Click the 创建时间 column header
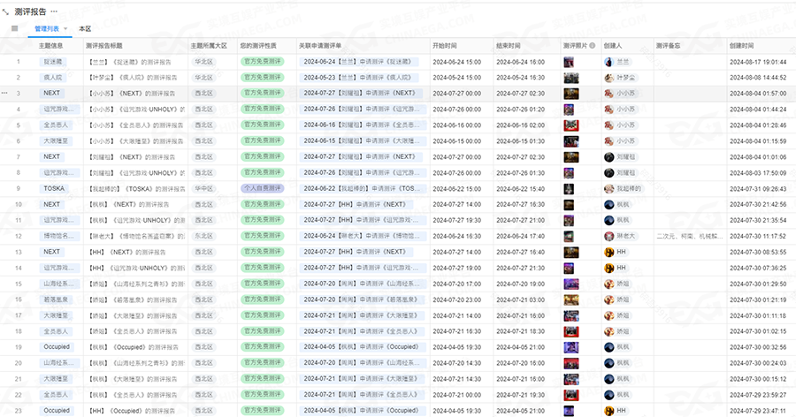This screenshot has width=796, height=417. click(x=742, y=45)
